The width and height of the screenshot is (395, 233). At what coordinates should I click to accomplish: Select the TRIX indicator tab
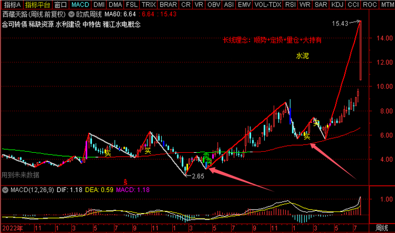147,4
